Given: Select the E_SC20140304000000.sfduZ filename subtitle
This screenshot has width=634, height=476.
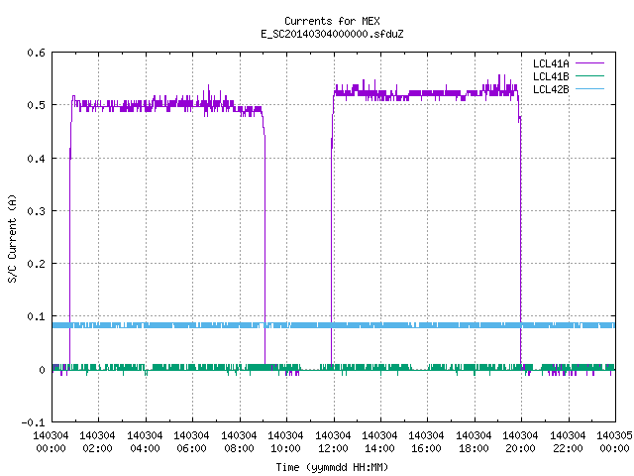Looking at the screenshot, I should point(332,34).
